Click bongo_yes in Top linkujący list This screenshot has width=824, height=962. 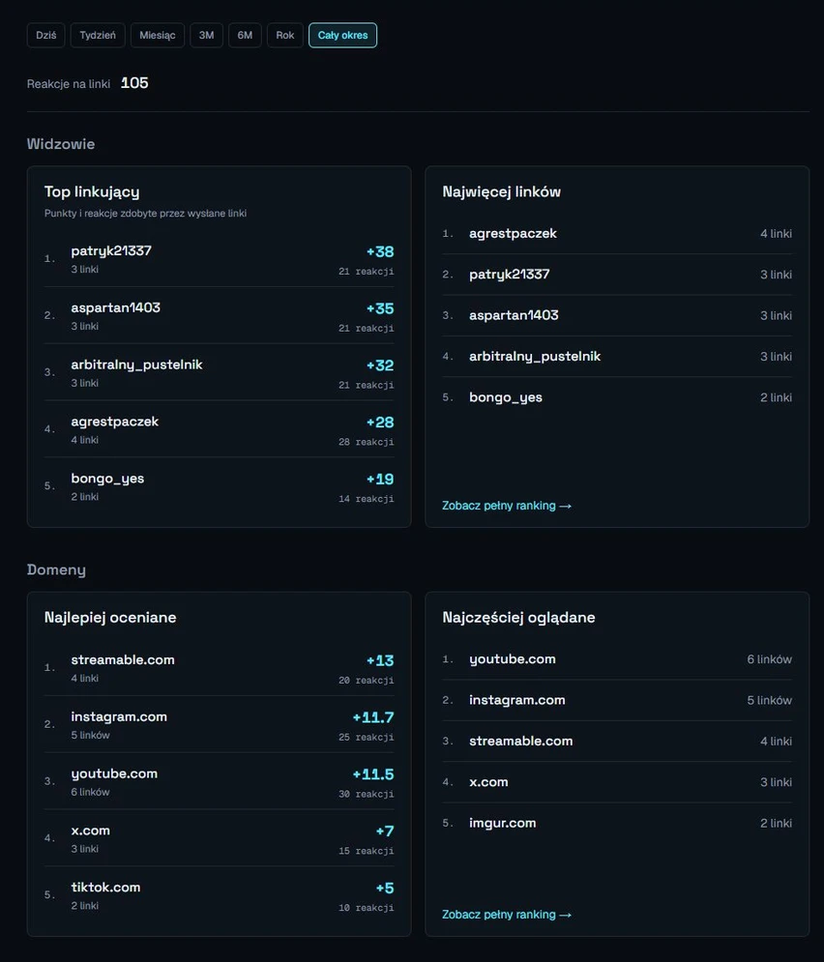pyautogui.click(x=107, y=479)
